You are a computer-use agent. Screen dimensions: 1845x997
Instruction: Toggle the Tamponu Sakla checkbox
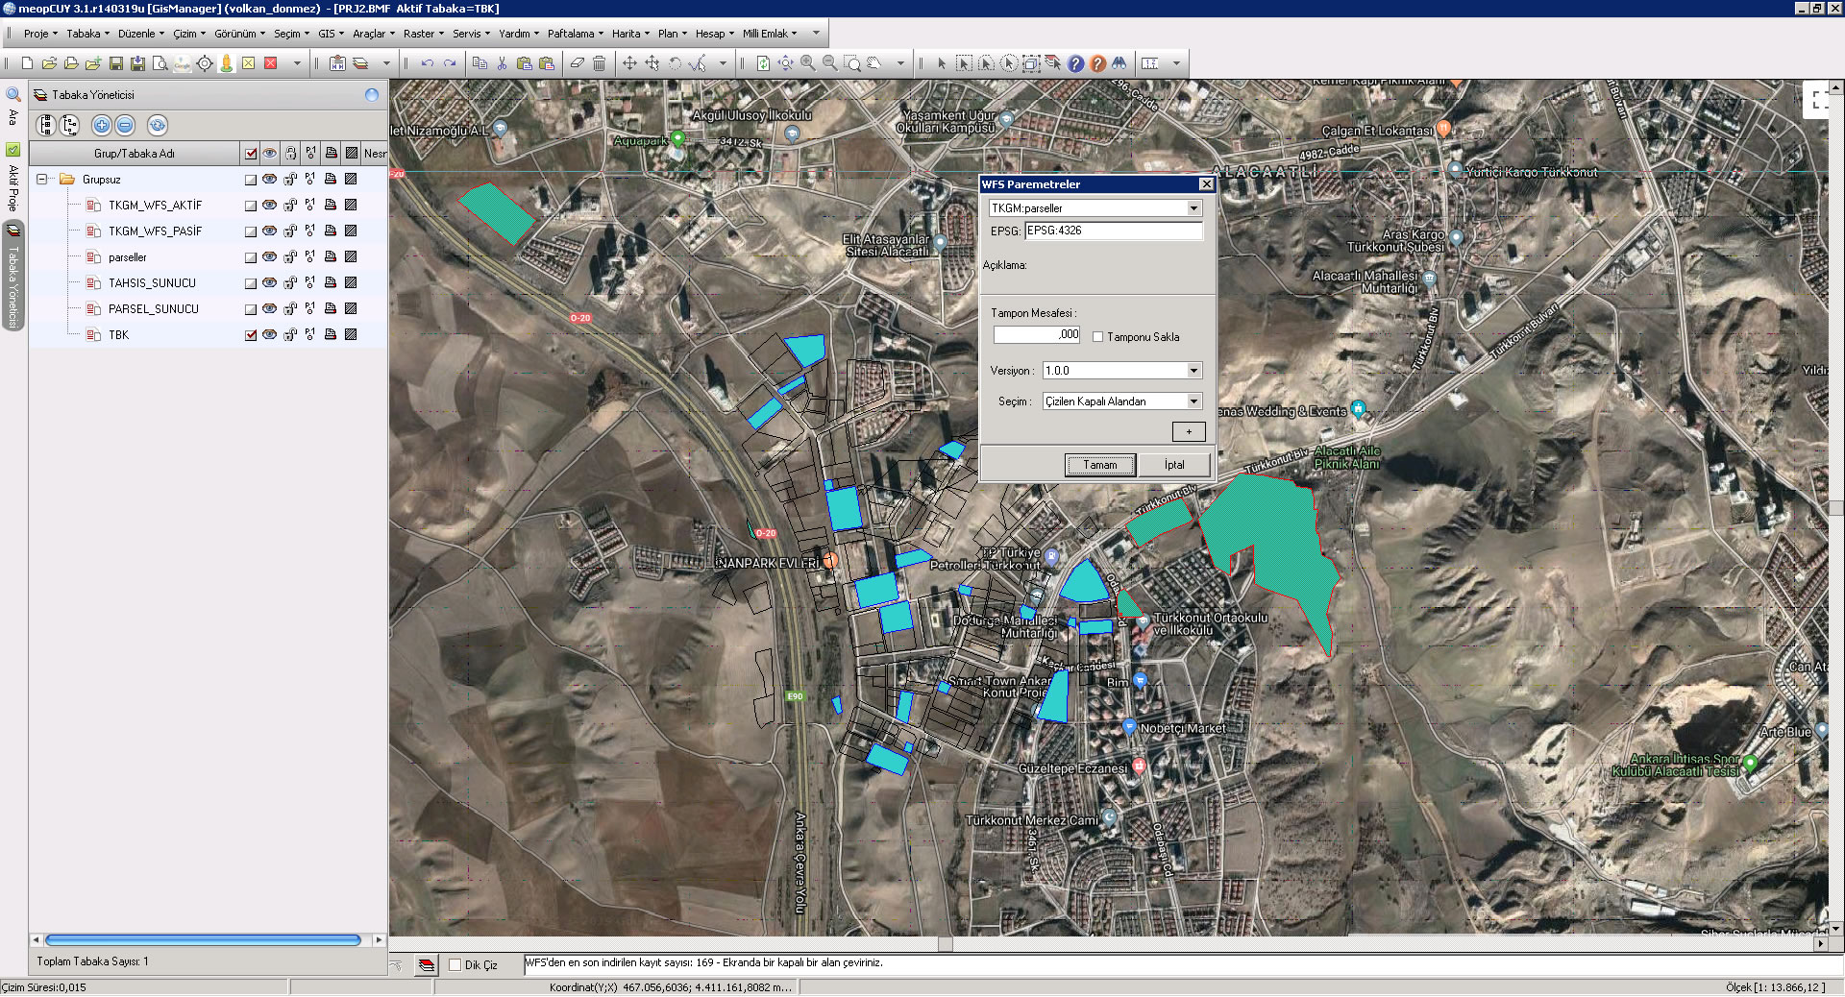click(1097, 337)
